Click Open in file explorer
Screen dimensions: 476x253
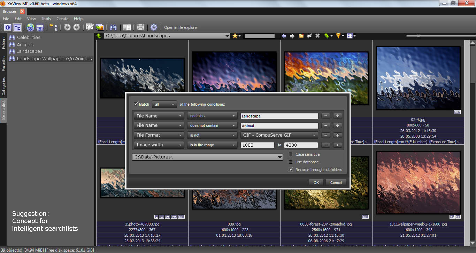[181, 27]
